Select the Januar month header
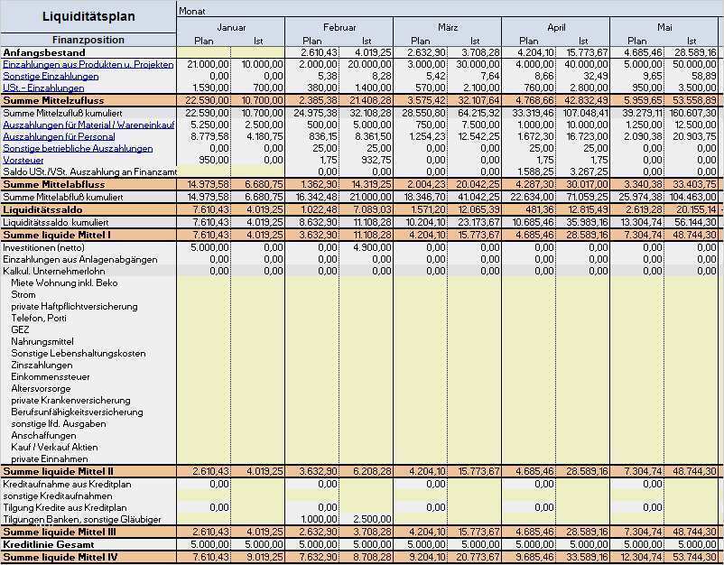Screen dimensions: 724x565 [x=231, y=27]
